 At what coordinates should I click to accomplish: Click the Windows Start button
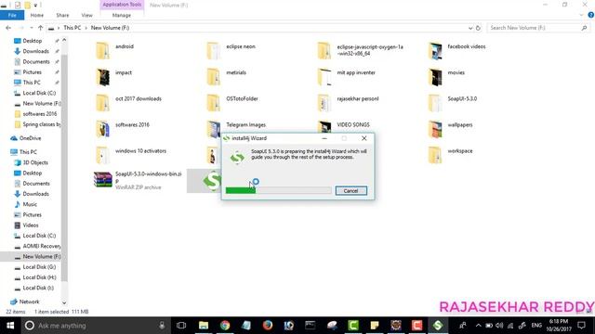point(10,326)
